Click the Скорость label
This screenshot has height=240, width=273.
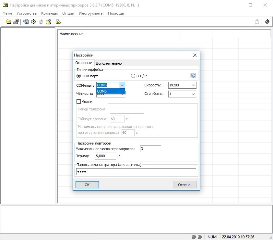tap(153, 85)
